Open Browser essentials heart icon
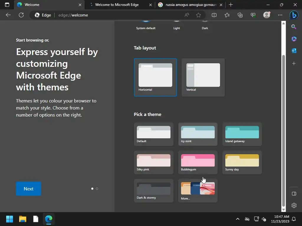 tap(253, 15)
